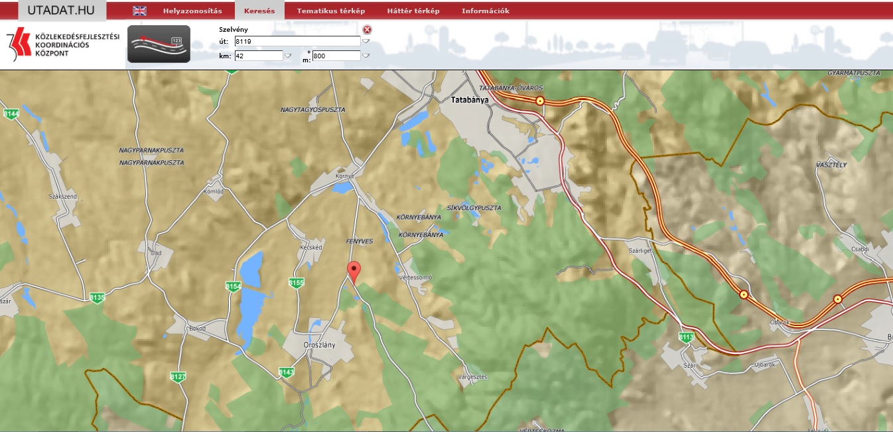Image resolution: width=893 pixels, height=432 pixels.
Task: Expand the út road number dropdown
Action: 366,42
